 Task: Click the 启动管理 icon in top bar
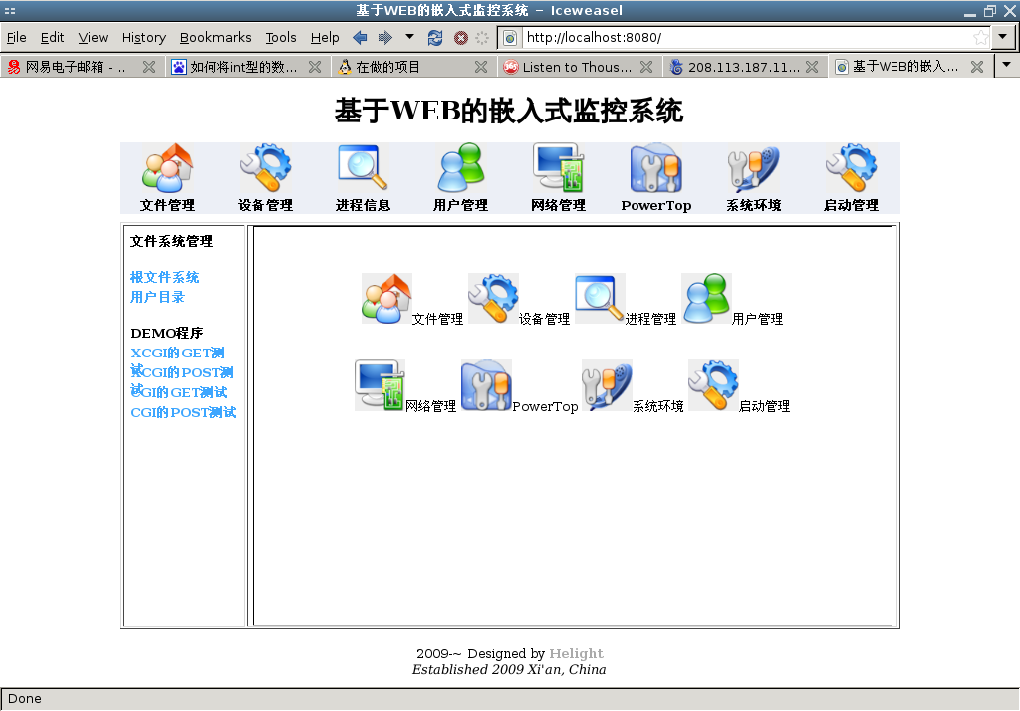[x=851, y=169]
